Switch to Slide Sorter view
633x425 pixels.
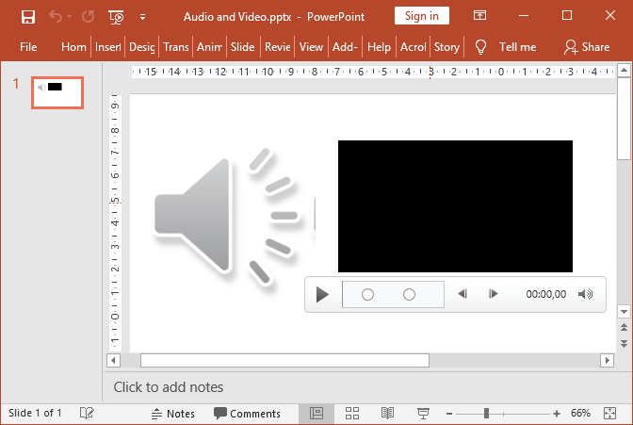[352, 414]
